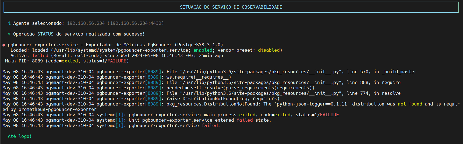This screenshot has width=463, height=144.
Task: Click the text 'pkg_resources.DistributionNotFound:'
Action: tap(214, 104)
